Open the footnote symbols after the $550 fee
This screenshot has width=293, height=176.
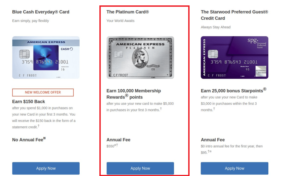click(x=116, y=145)
